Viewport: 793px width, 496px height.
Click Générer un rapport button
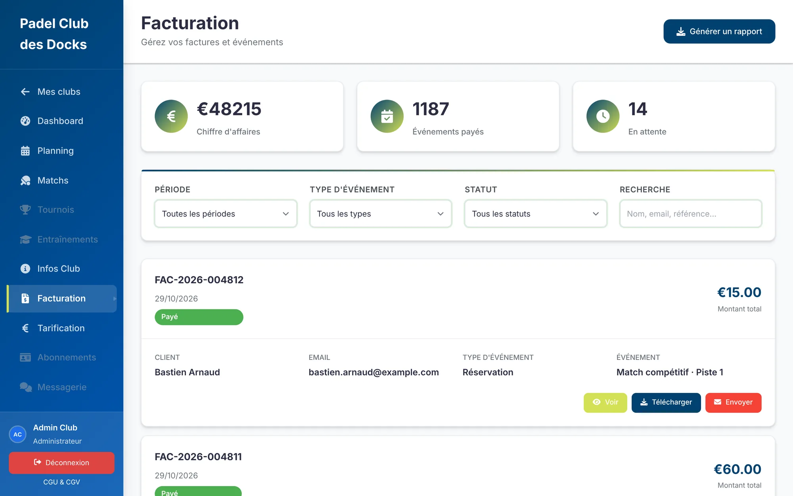point(719,31)
